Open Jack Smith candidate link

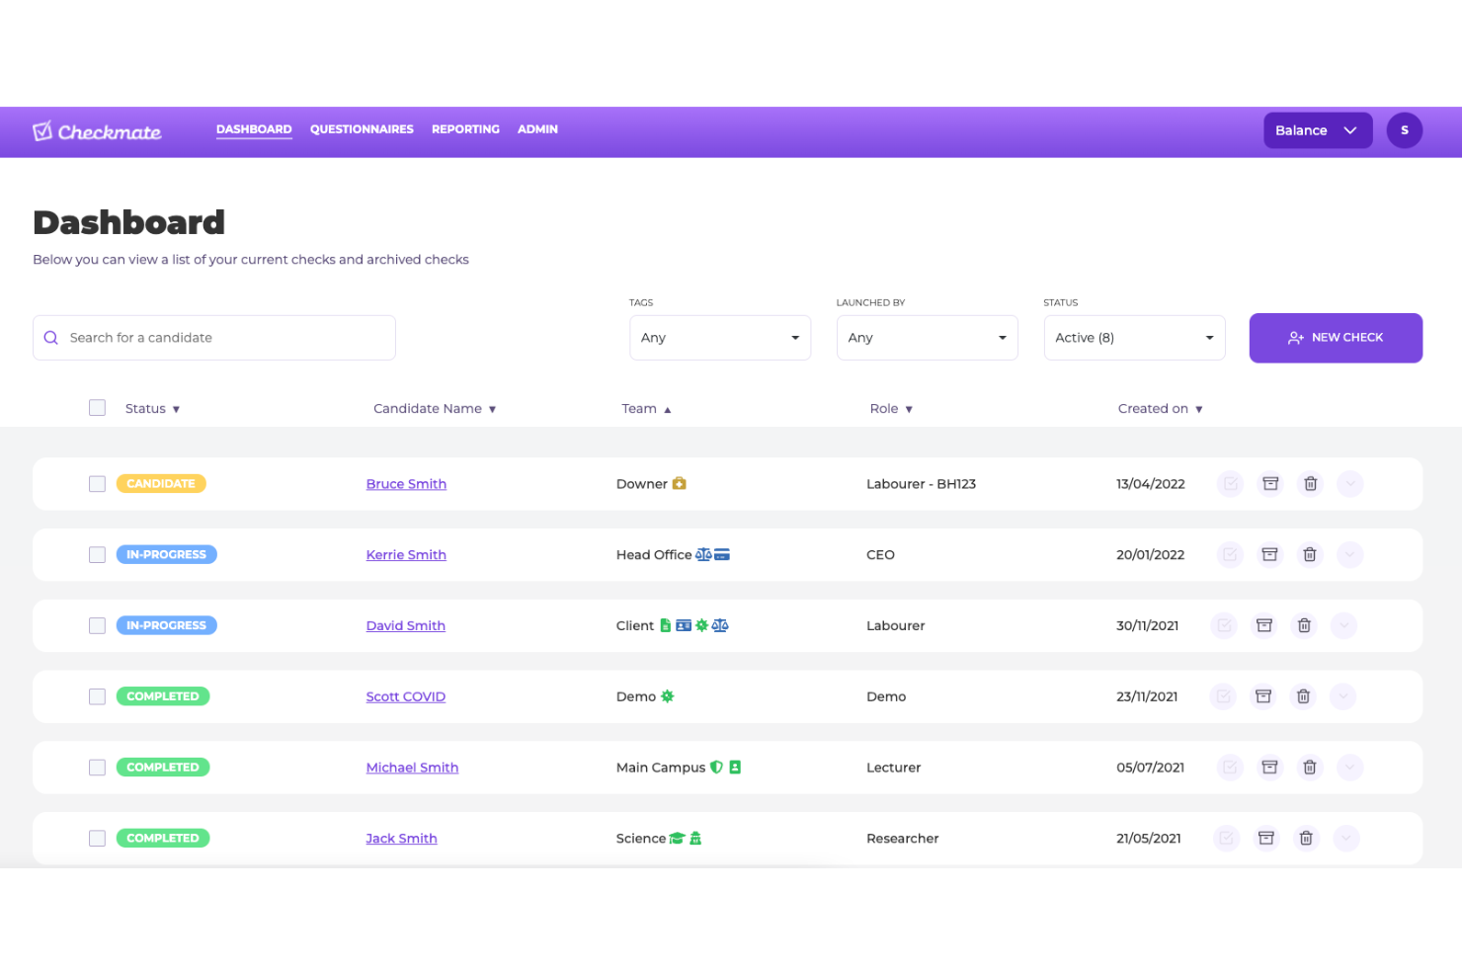(x=401, y=839)
